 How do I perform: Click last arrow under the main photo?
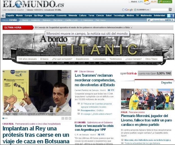pyautogui.click(x=70, y=118)
